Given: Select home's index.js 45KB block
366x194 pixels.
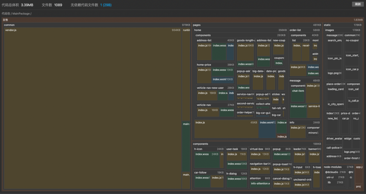Looking at the screenshot, I should coord(226,129).
